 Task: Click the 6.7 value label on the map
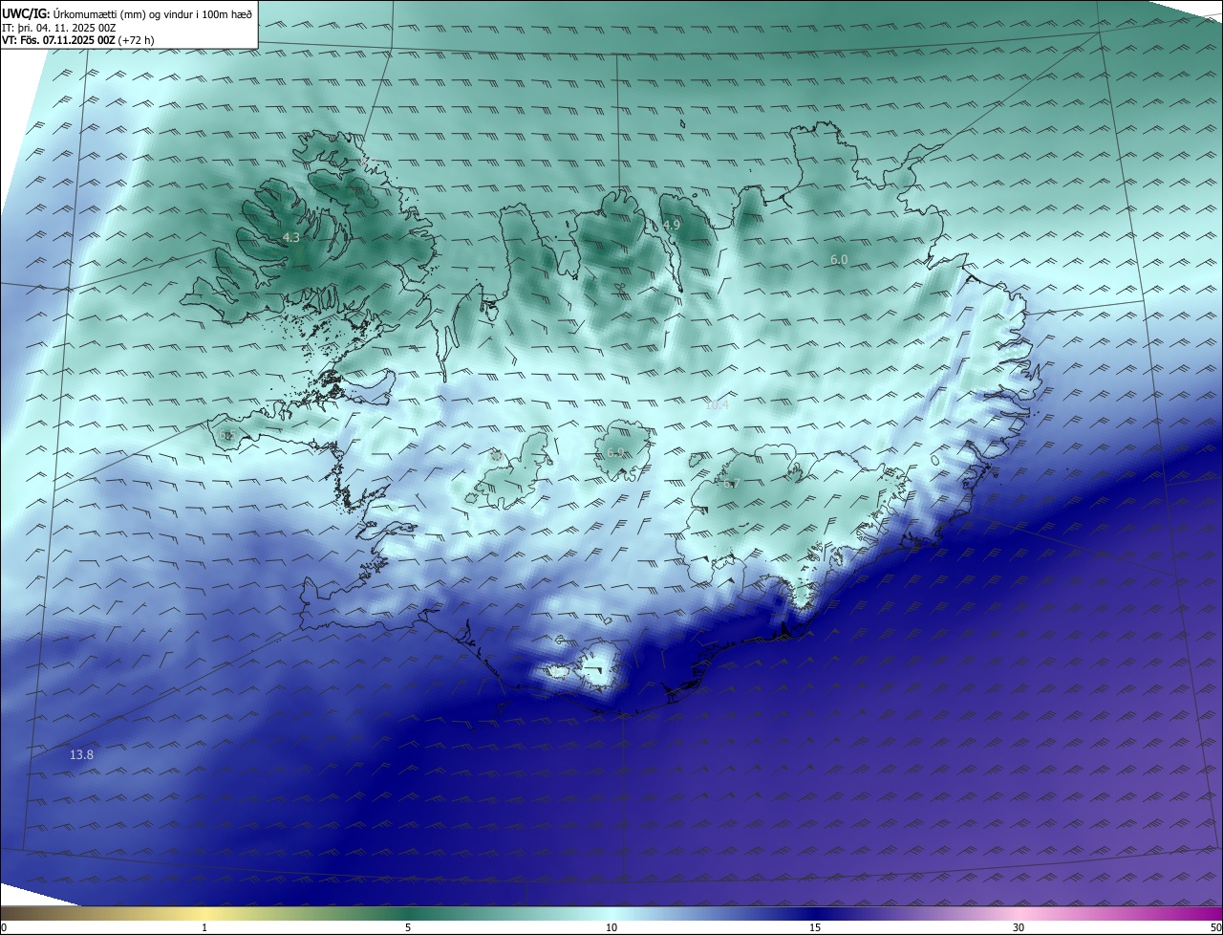(x=731, y=484)
